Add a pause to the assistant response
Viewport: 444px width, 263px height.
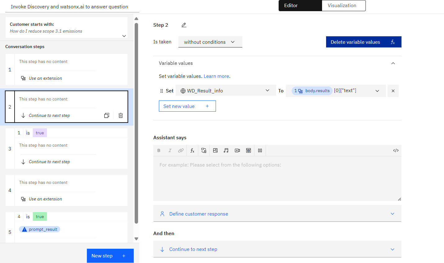coord(260,150)
